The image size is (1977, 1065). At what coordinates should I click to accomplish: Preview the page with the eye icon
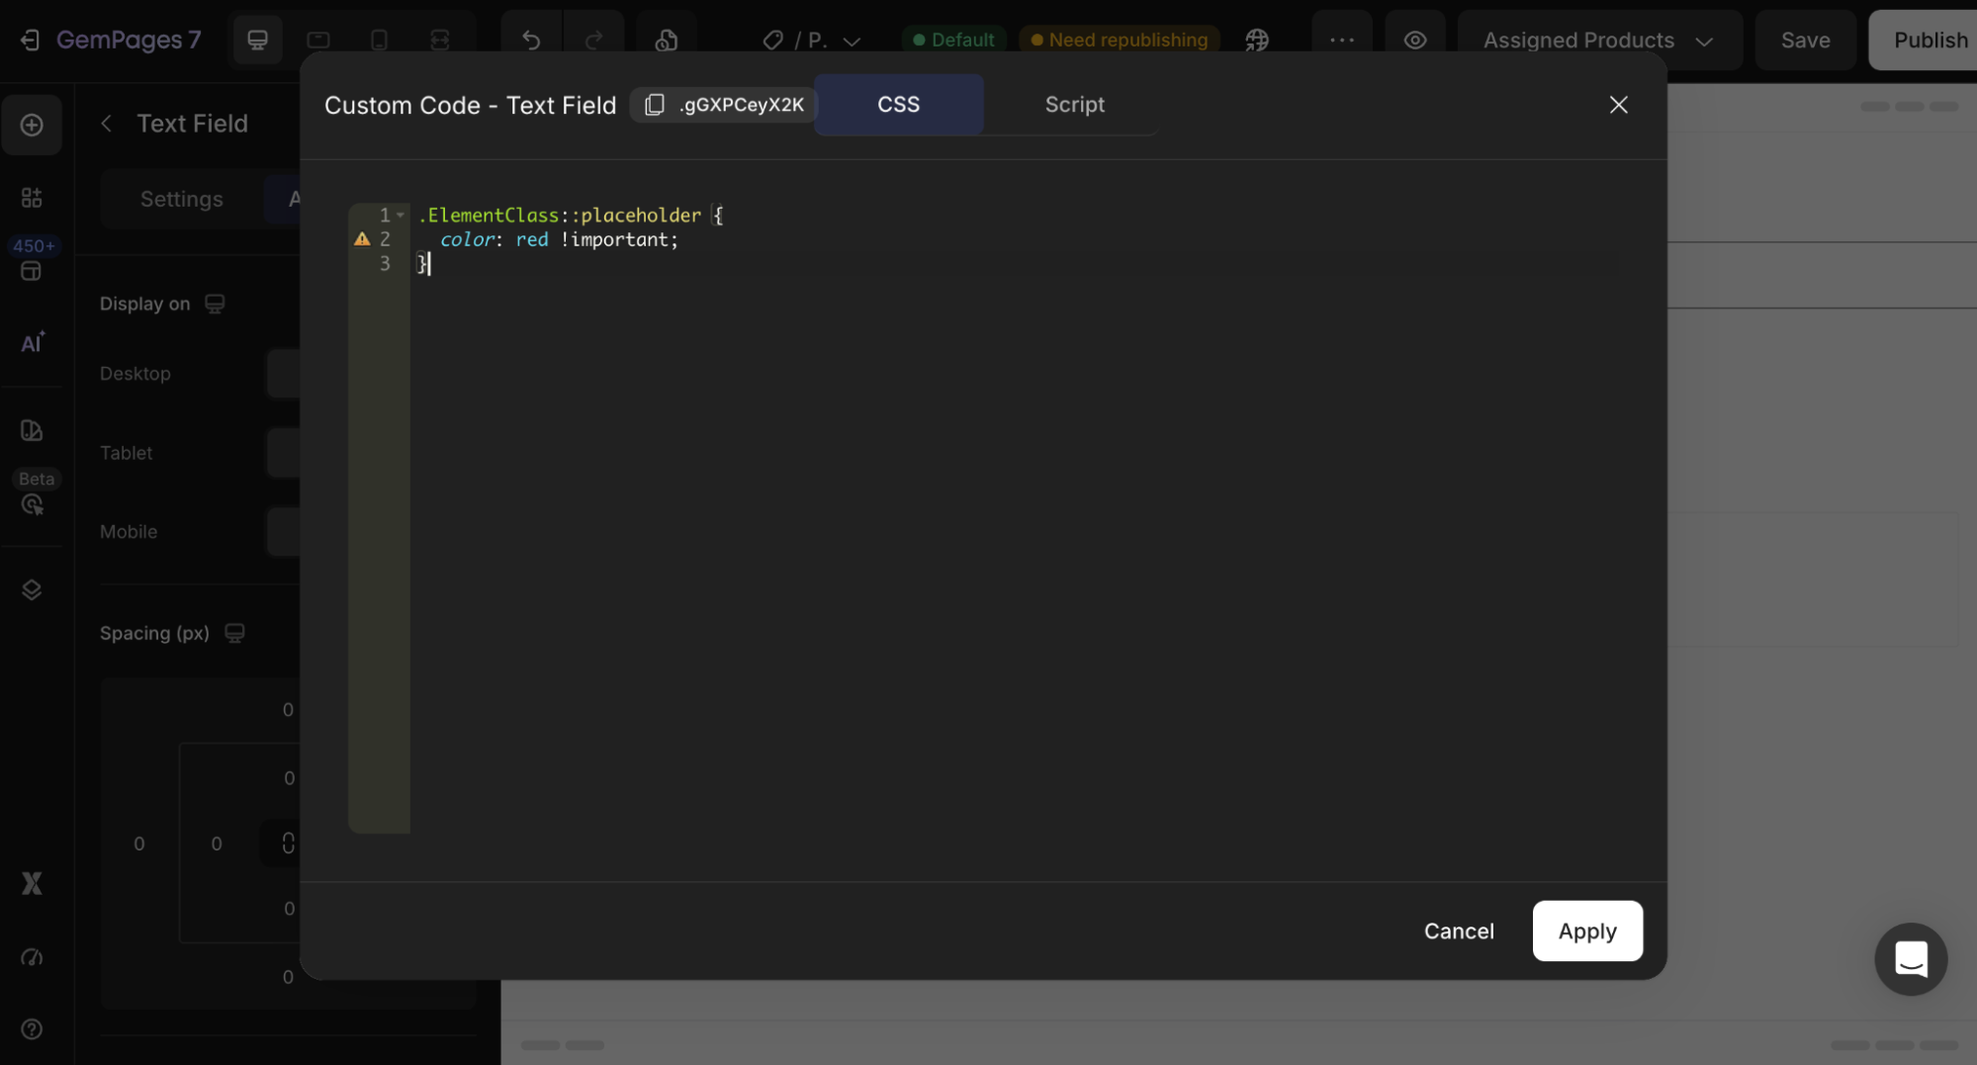click(x=1415, y=40)
